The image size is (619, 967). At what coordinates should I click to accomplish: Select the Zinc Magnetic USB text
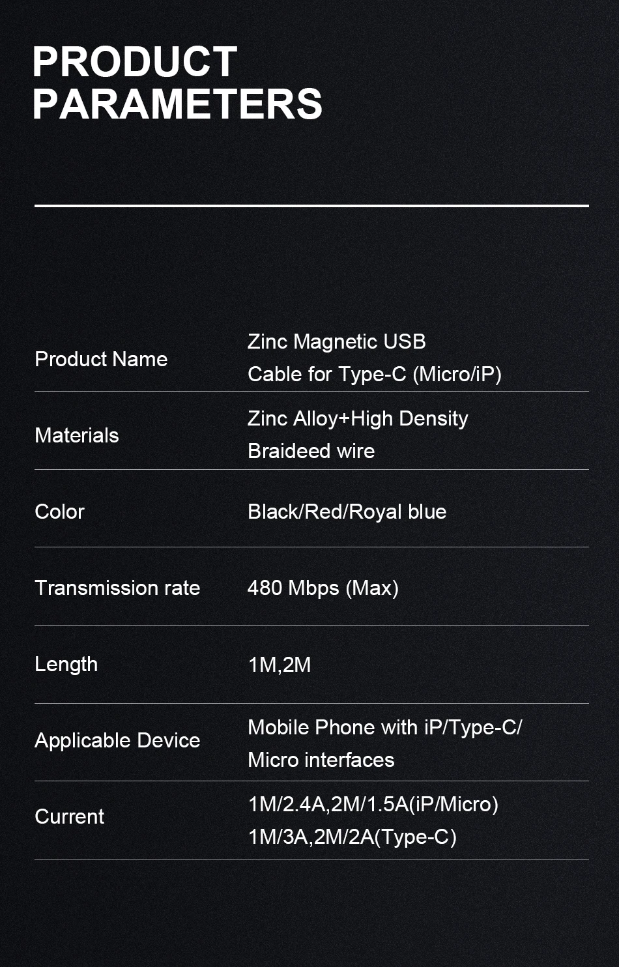tap(336, 341)
